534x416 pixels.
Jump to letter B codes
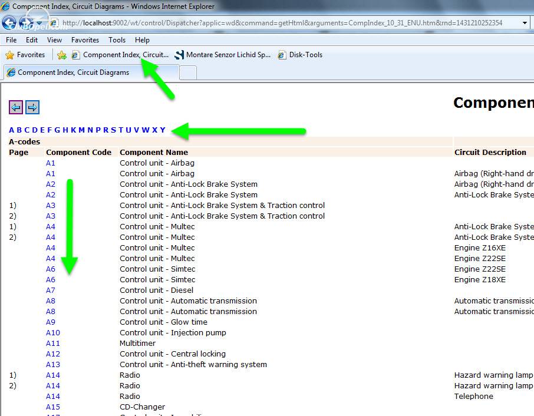tap(19, 130)
